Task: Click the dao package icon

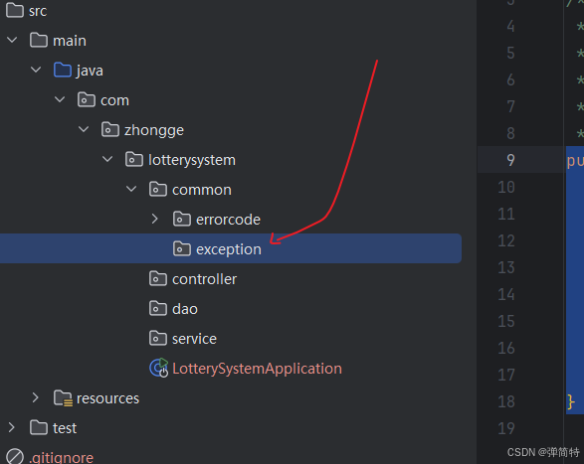Action: point(158,308)
